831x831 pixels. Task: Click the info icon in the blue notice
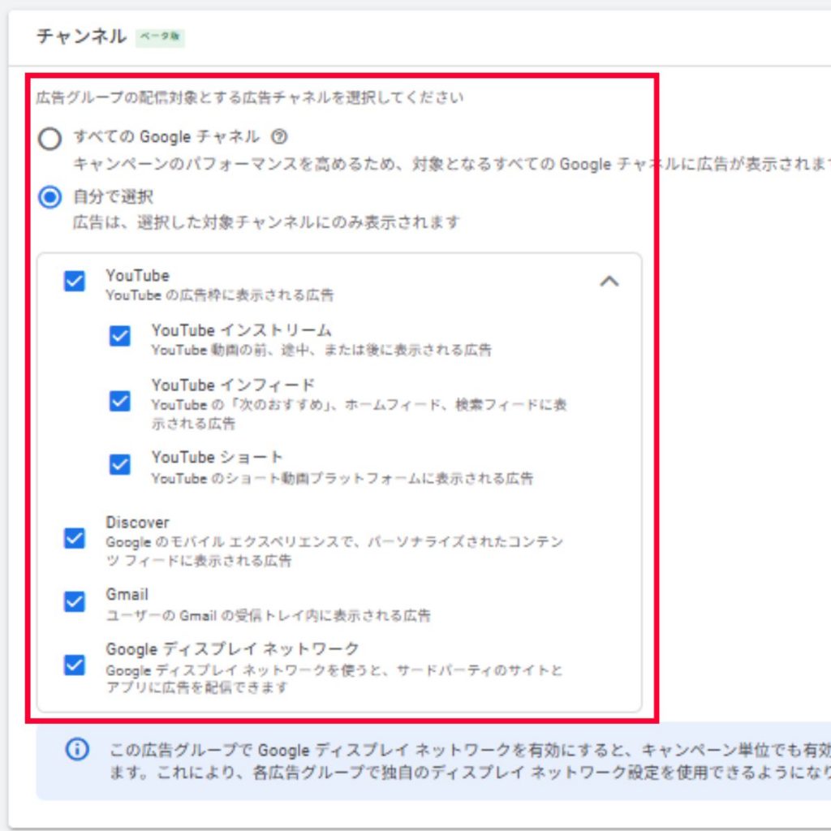point(77,749)
